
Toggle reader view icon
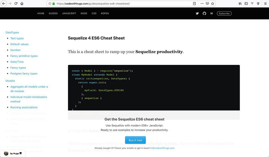[194, 4]
